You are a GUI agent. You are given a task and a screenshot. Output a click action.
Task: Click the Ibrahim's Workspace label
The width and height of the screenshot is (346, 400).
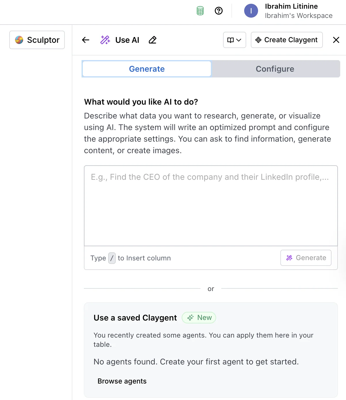[x=299, y=16]
